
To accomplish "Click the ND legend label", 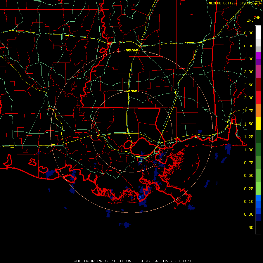I will click(251, 228).
